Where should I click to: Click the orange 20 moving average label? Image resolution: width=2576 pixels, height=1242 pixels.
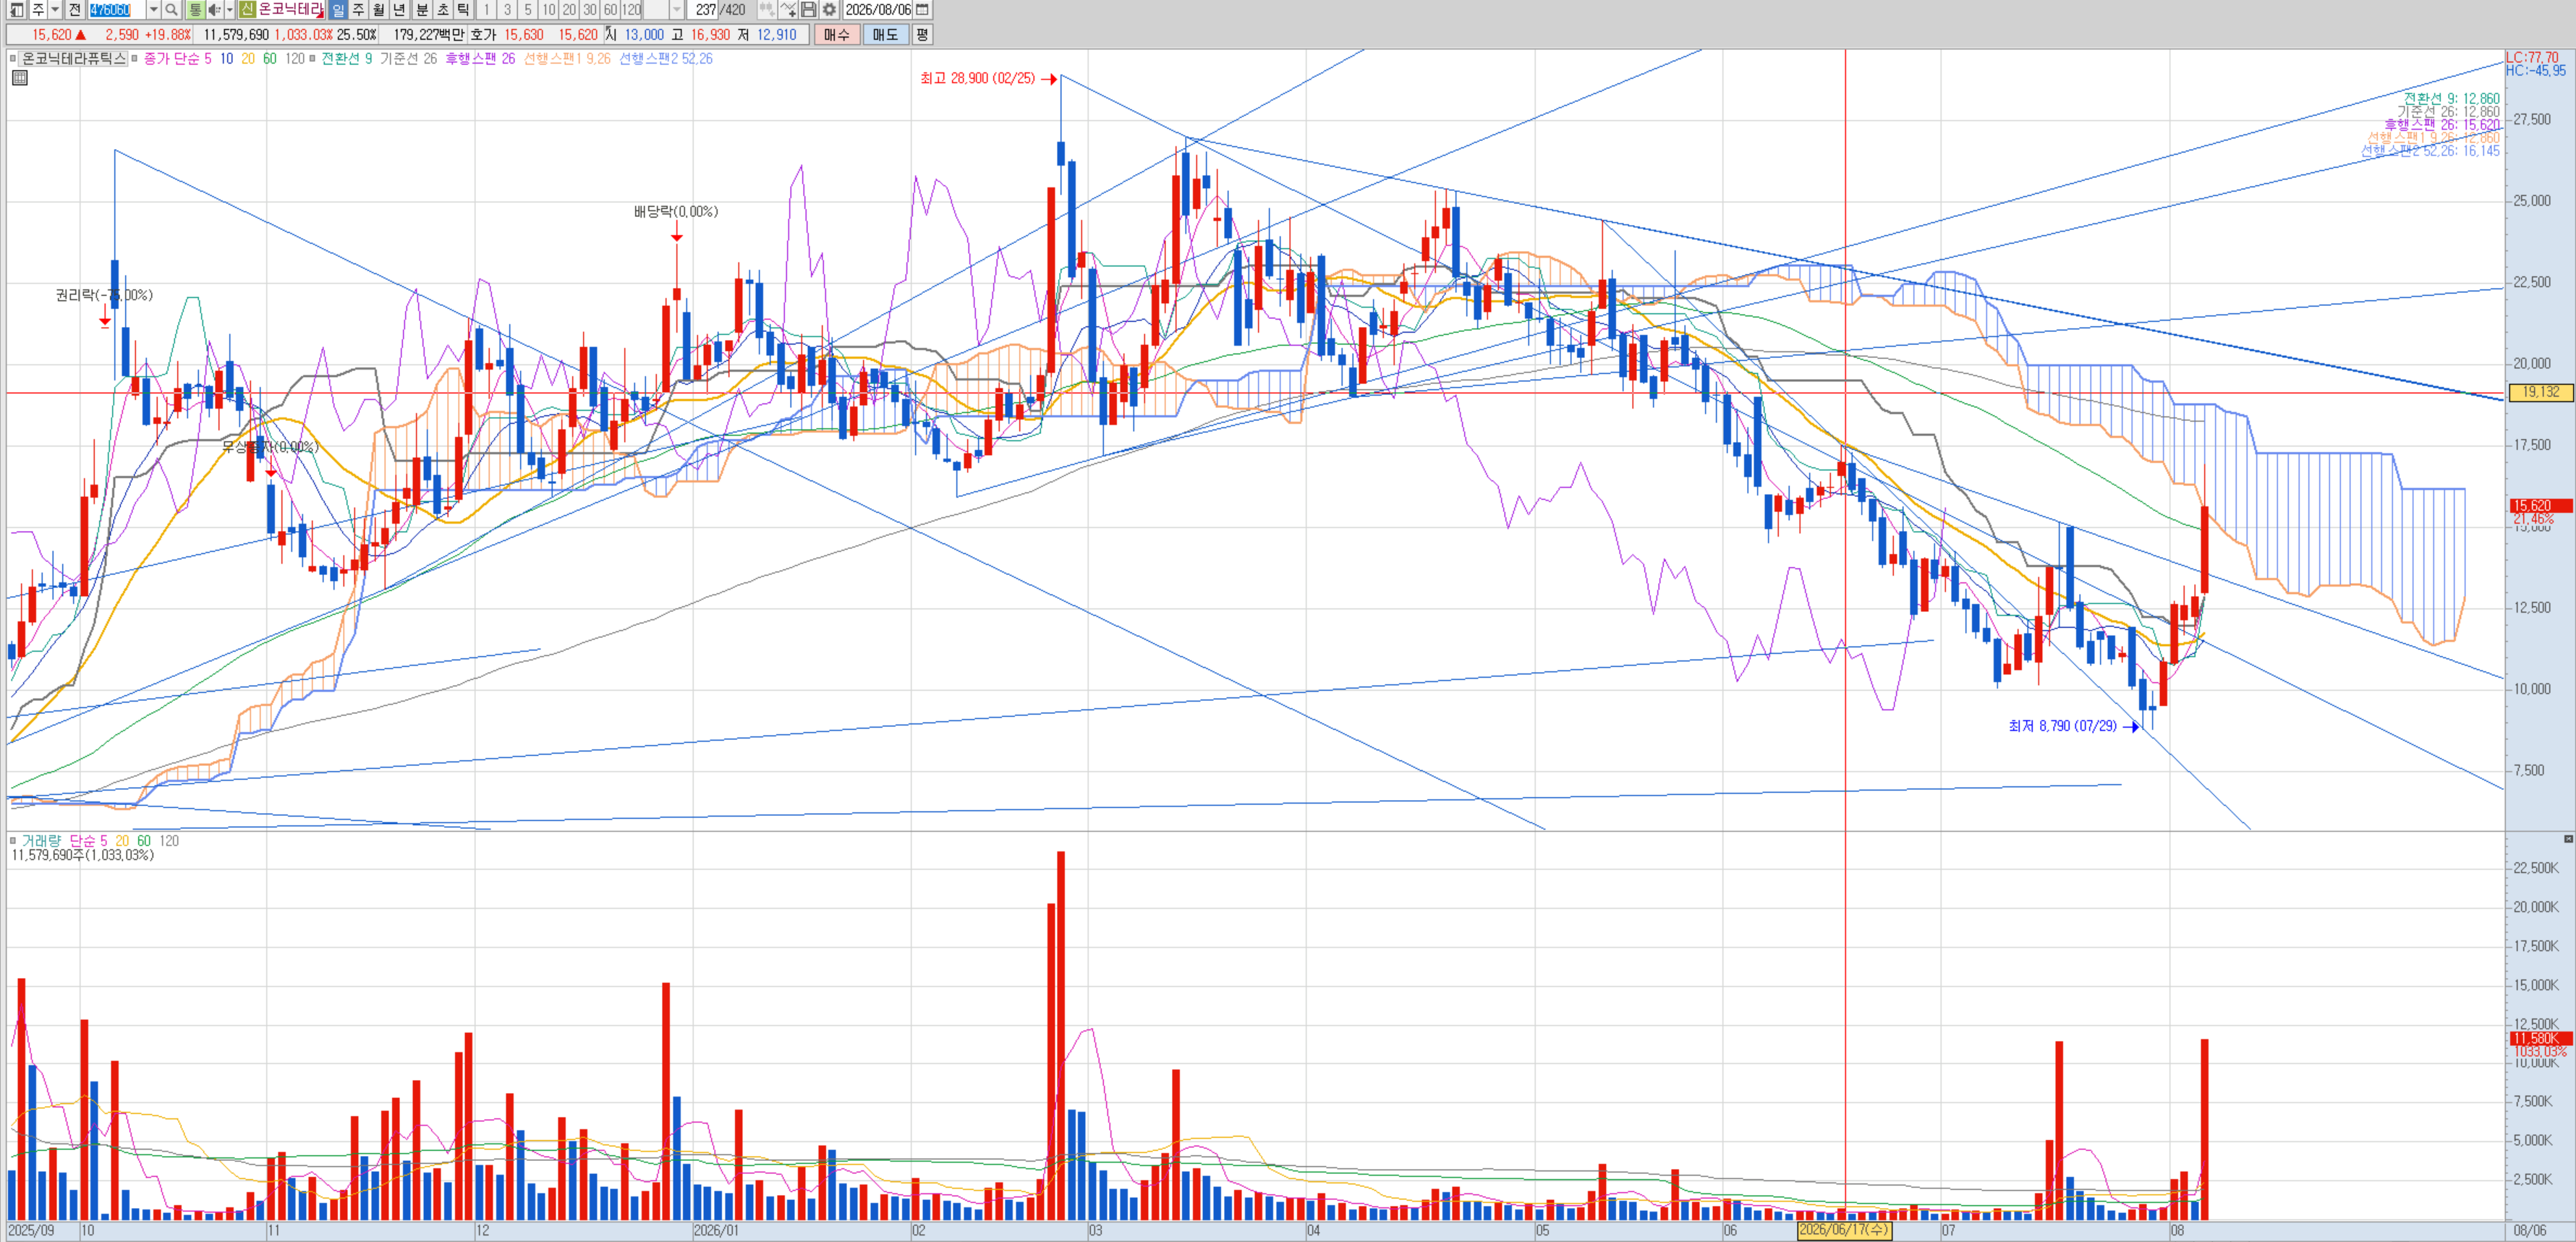click(248, 59)
